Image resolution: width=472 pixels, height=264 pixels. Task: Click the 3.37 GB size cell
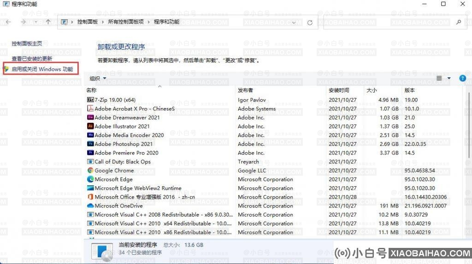(389, 153)
